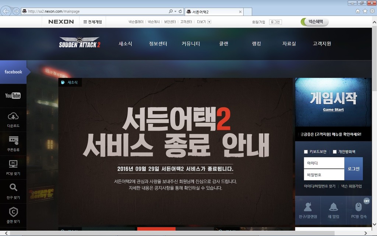
Task: Click the 아이디 input field
Action: point(324,163)
